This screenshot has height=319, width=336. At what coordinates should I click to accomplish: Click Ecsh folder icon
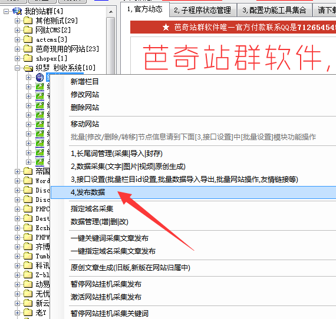click(x=28, y=228)
